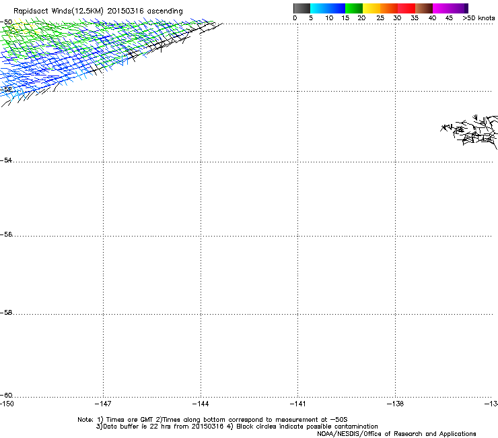Screen dimensions: 498x438
Task: Click legend label '35'
Action: (x=415, y=18)
